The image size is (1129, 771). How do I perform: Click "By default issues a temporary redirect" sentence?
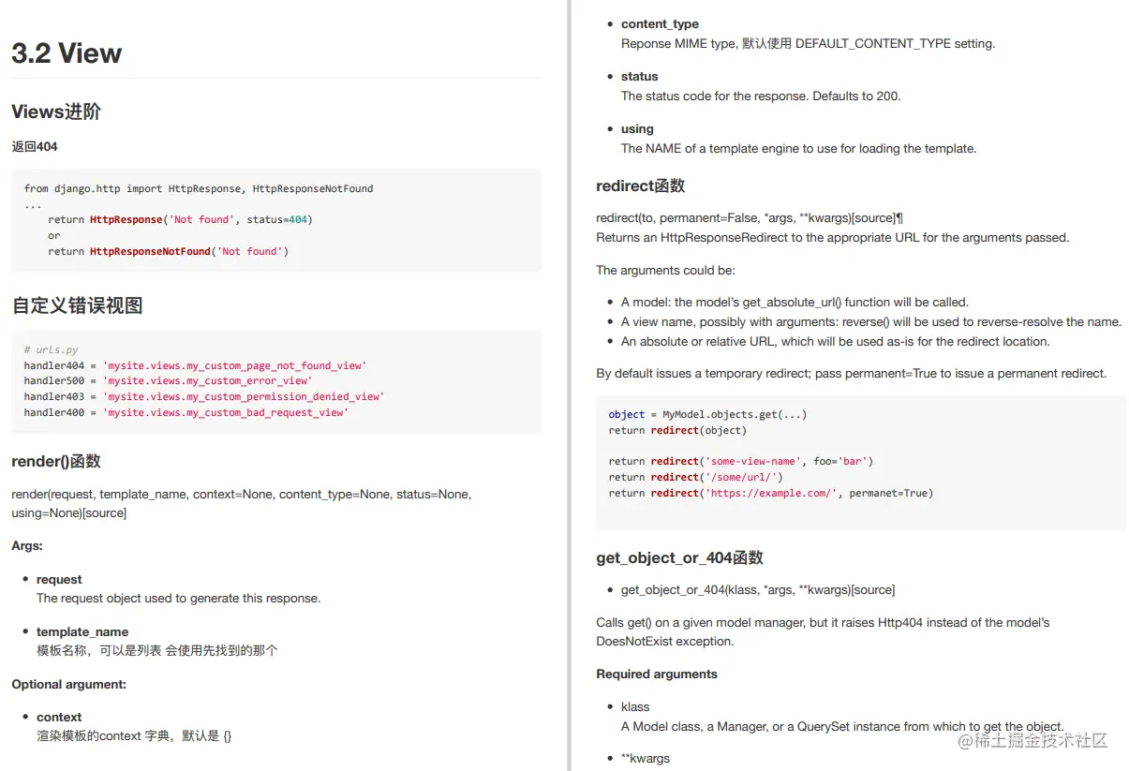[852, 373]
